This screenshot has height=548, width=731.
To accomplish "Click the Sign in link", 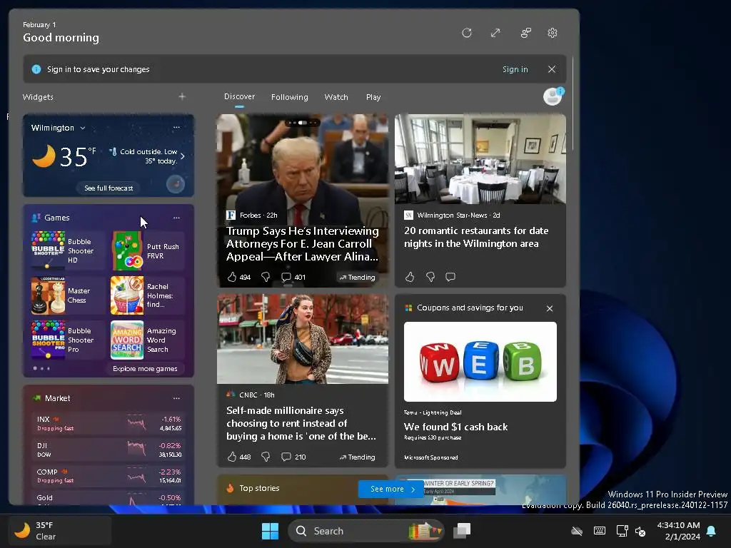I will [x=515, y=69].
